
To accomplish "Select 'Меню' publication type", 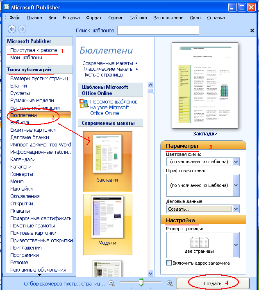I will [x=17, y=182].
